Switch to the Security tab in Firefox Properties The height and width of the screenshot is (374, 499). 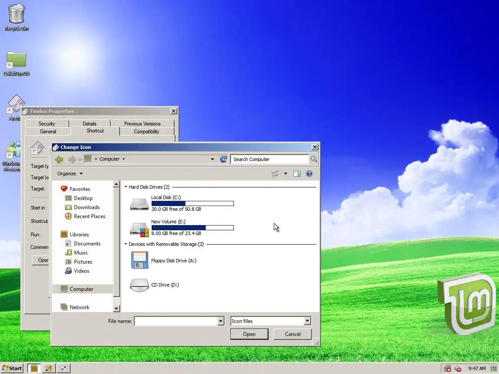[x=47, y=124]
